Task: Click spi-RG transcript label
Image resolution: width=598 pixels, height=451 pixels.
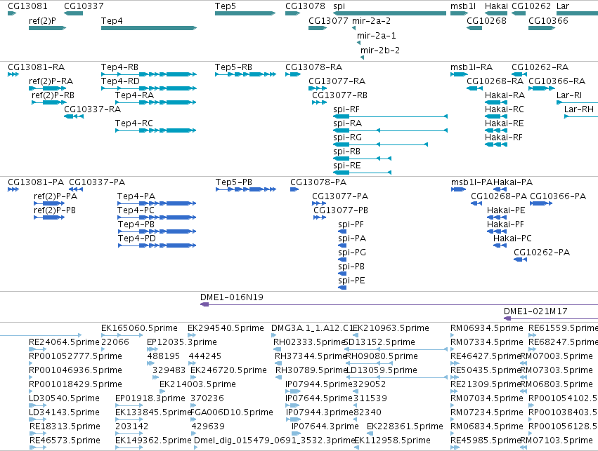Action: (x=347, y=137)
